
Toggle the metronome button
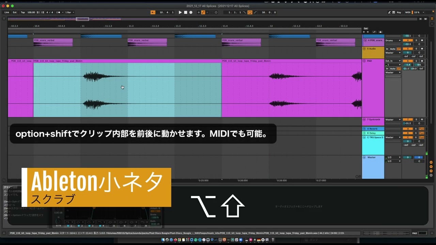point(59,12)
